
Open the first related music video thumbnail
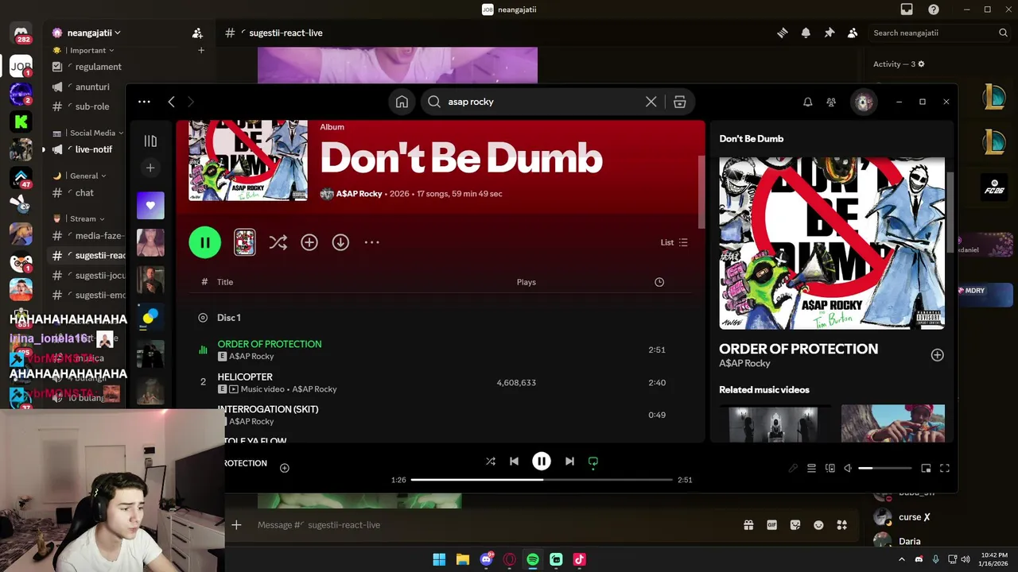point(774,423)
